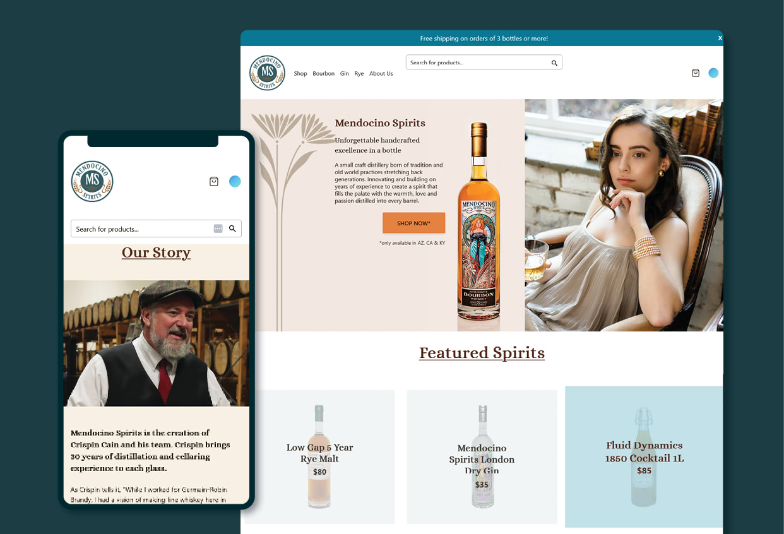Navigate to the About Us page

381,73
